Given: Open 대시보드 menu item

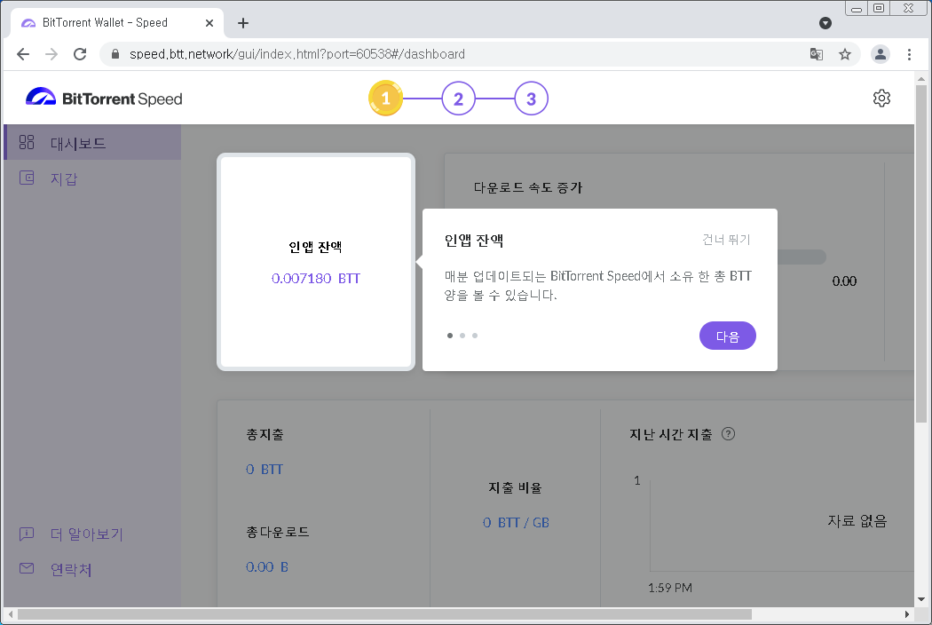Looking at the screenshot, I should point(92,143).
